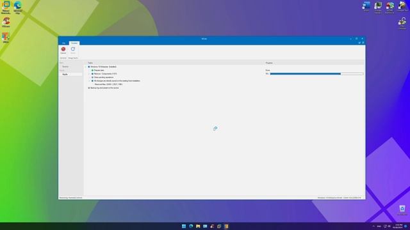Click the Progress column header

click(269, 63)
